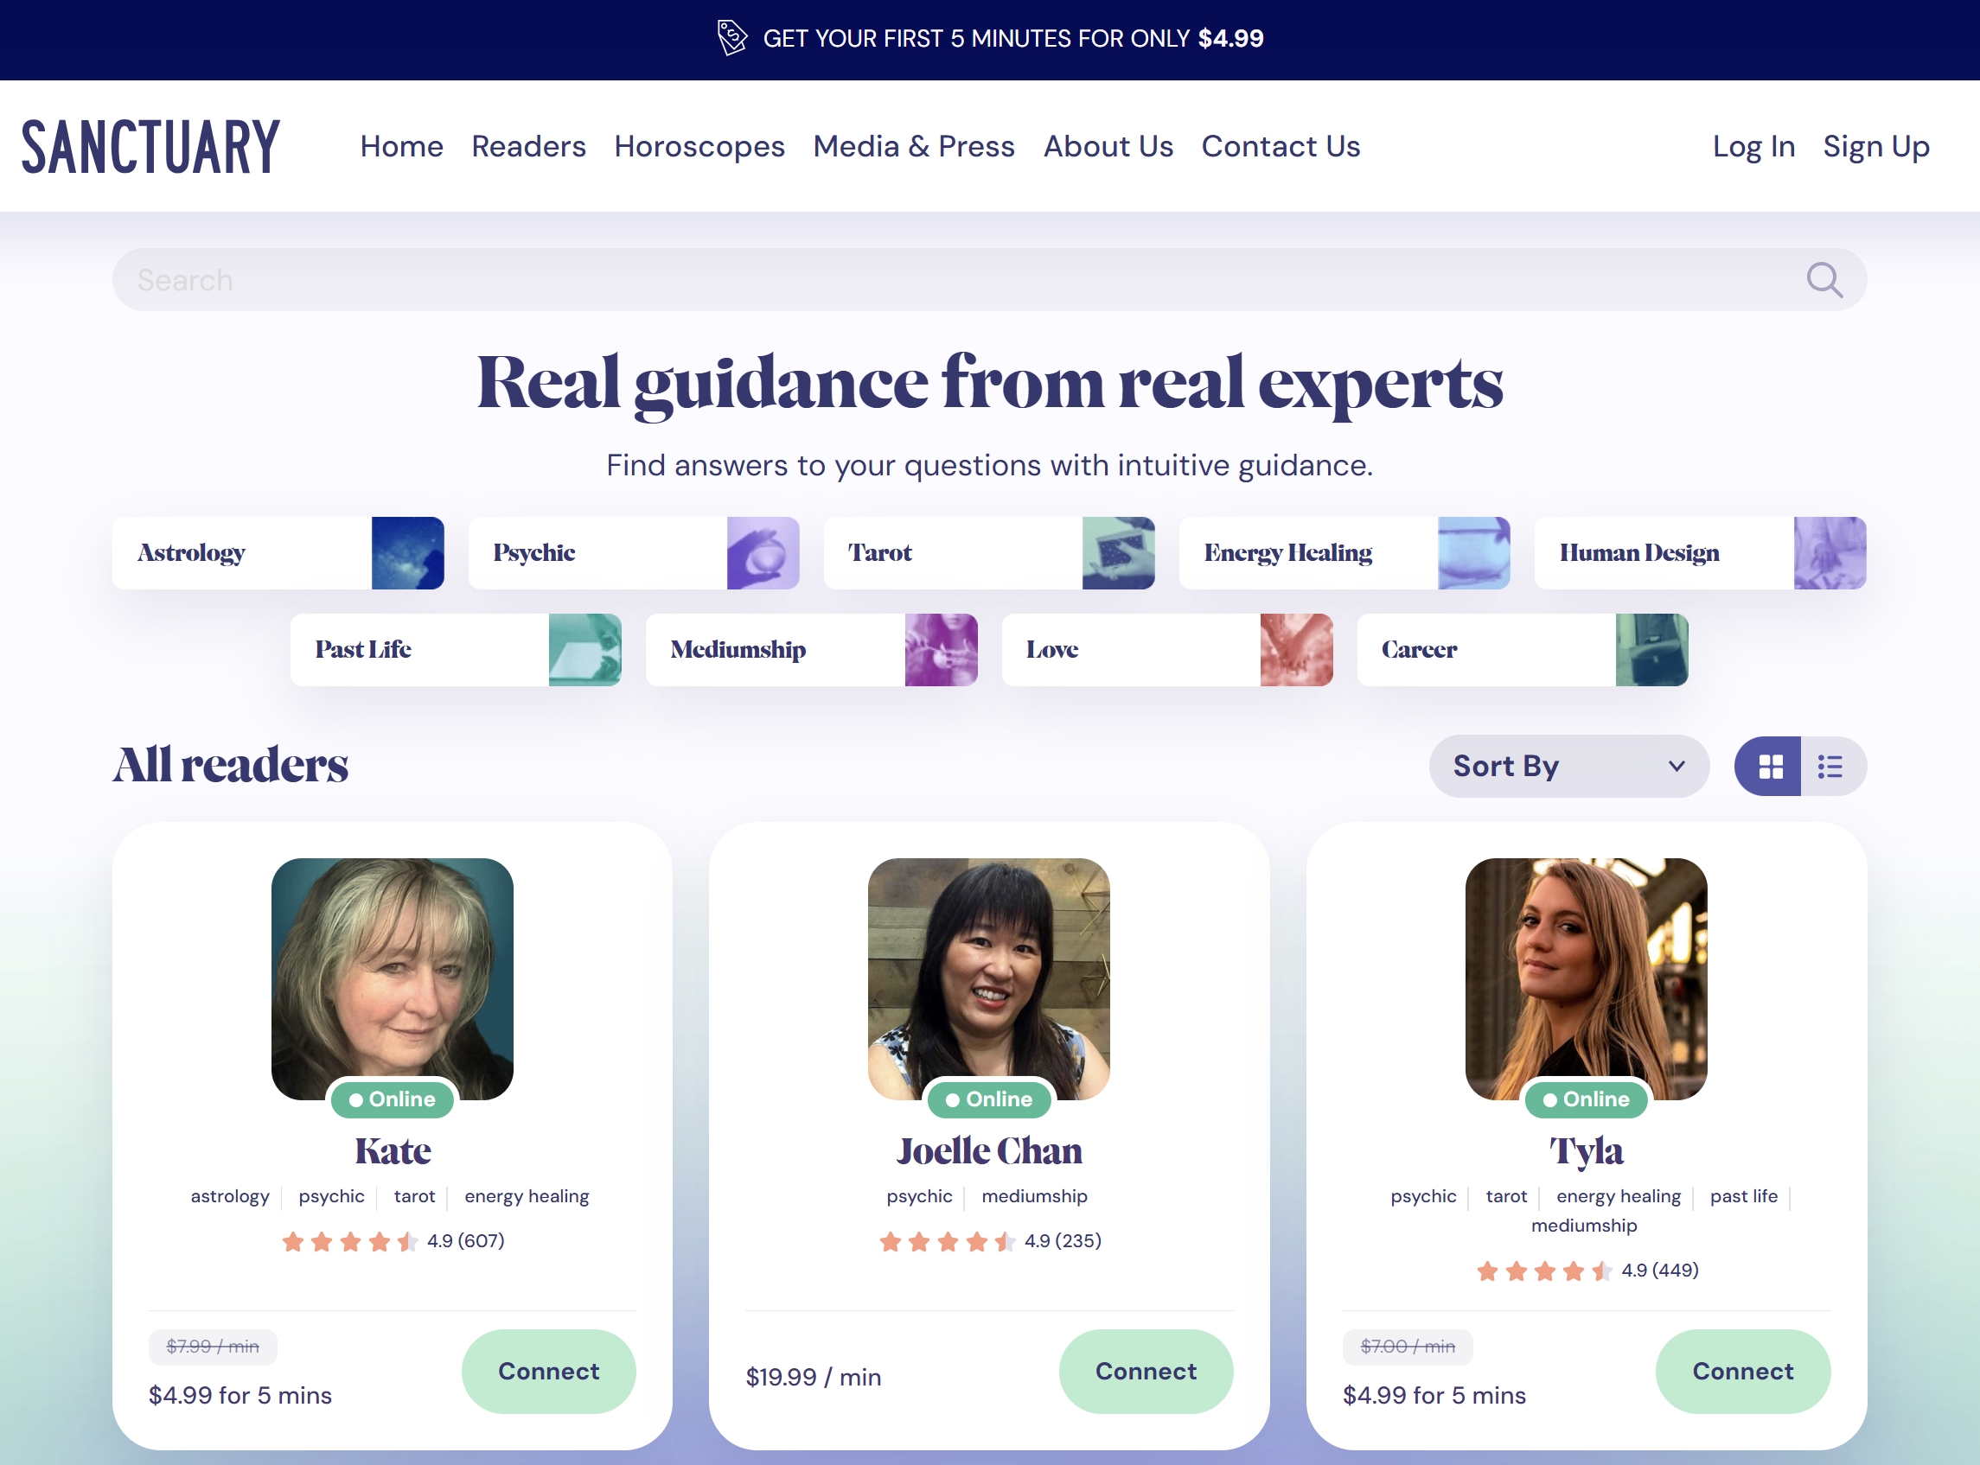
Task: Switch to list view layout
Action: (x=1833, y=766)
